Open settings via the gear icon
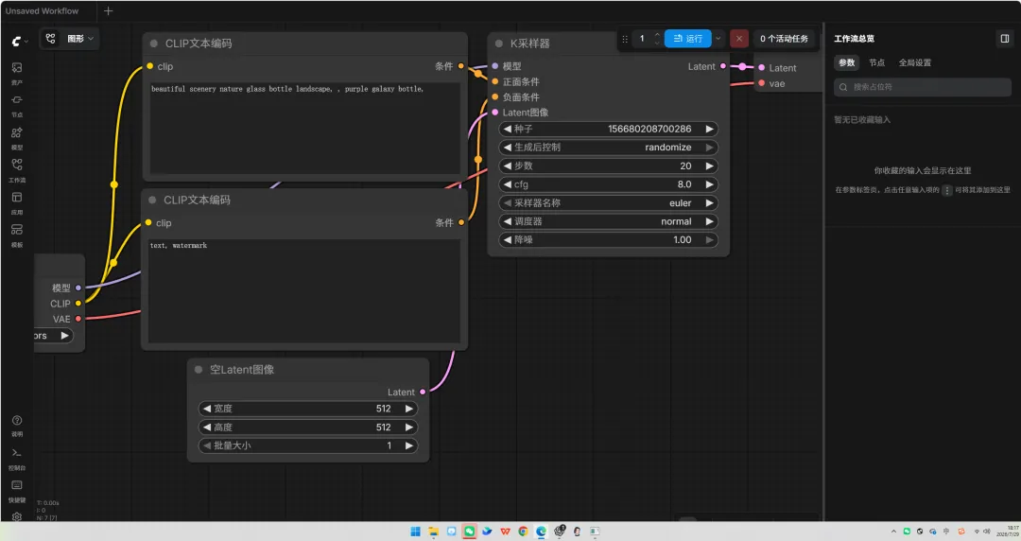 click(17, 516)
